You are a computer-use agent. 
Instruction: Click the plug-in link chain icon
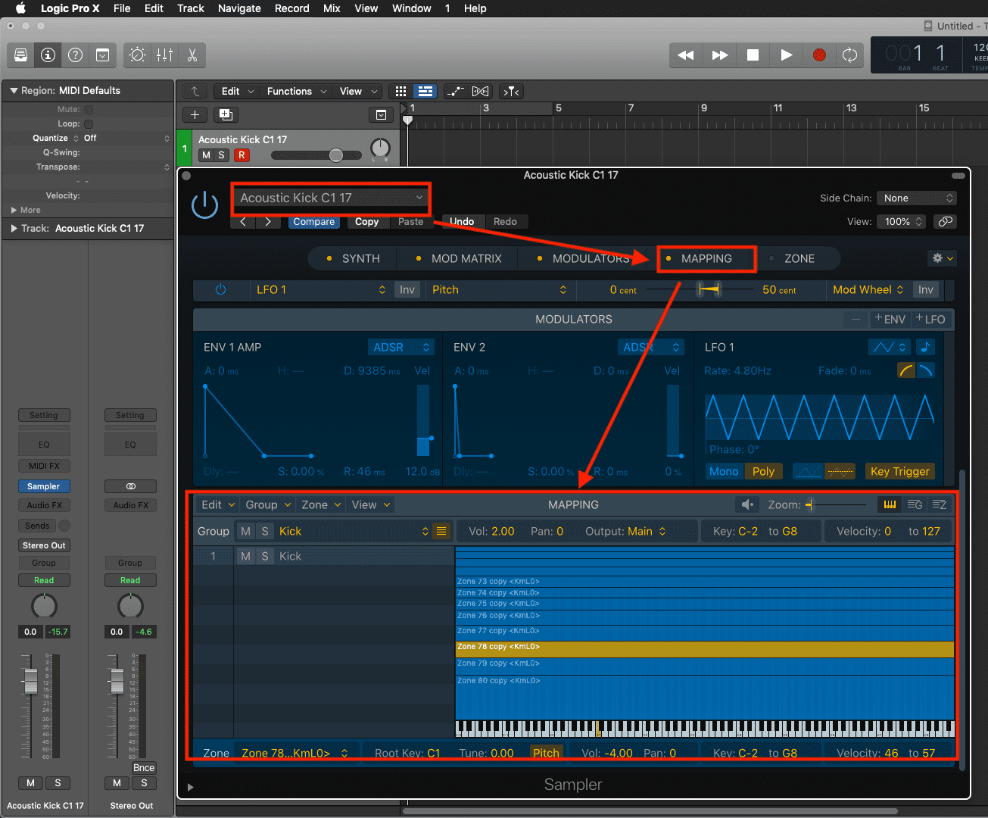944,222
